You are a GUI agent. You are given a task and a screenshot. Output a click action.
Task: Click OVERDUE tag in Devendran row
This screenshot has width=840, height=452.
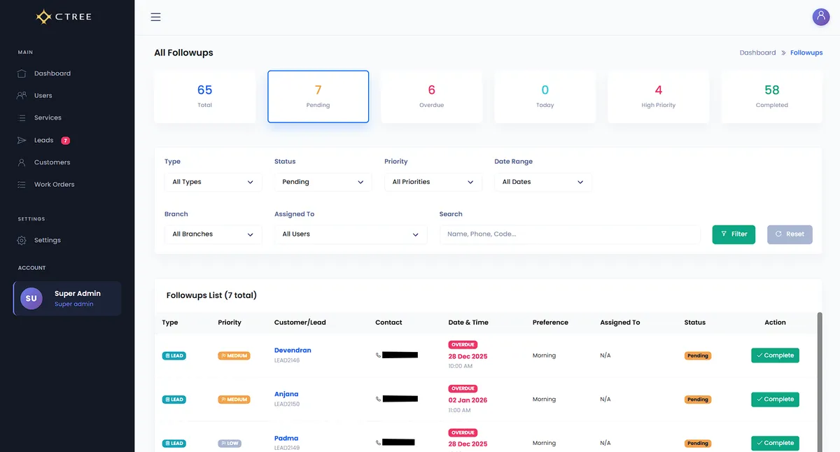tap(463, 345)
